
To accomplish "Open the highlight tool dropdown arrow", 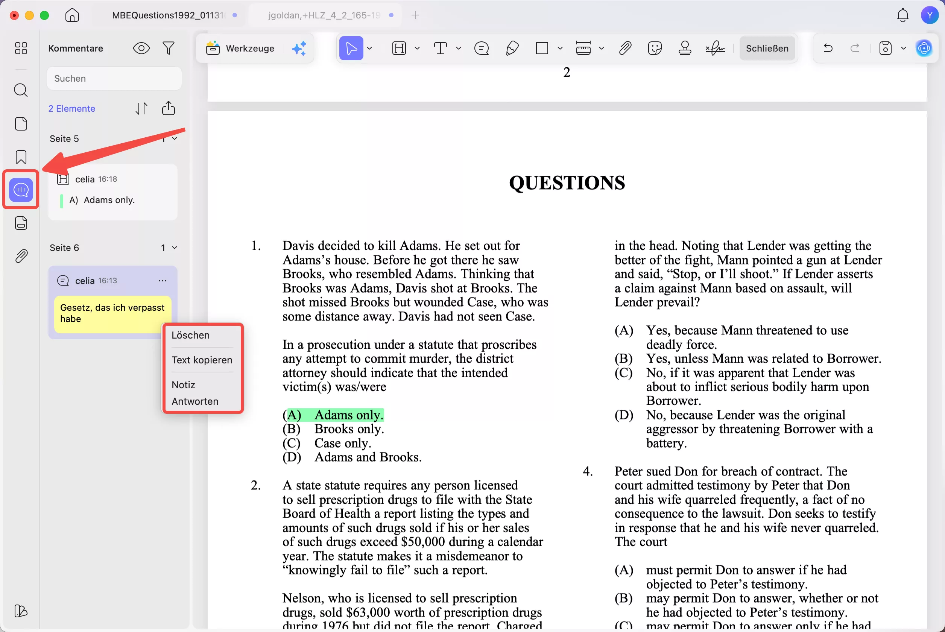I will point(418,49).
